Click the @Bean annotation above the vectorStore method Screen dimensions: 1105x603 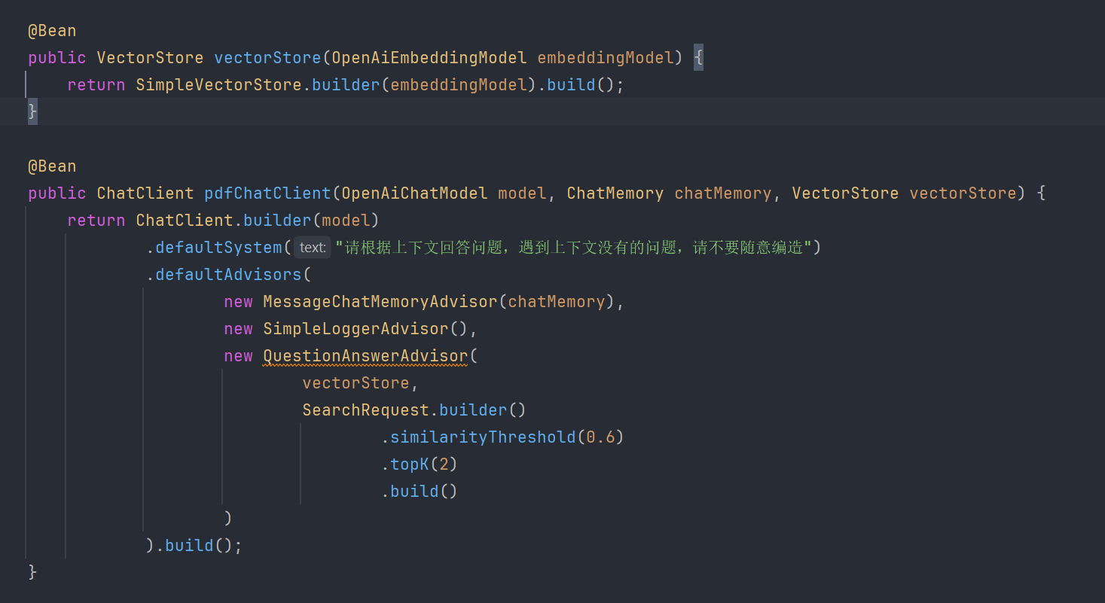tap(52, 31)
